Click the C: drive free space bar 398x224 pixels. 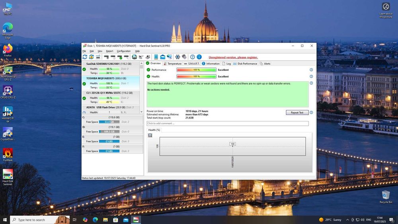tap(109, 122)
